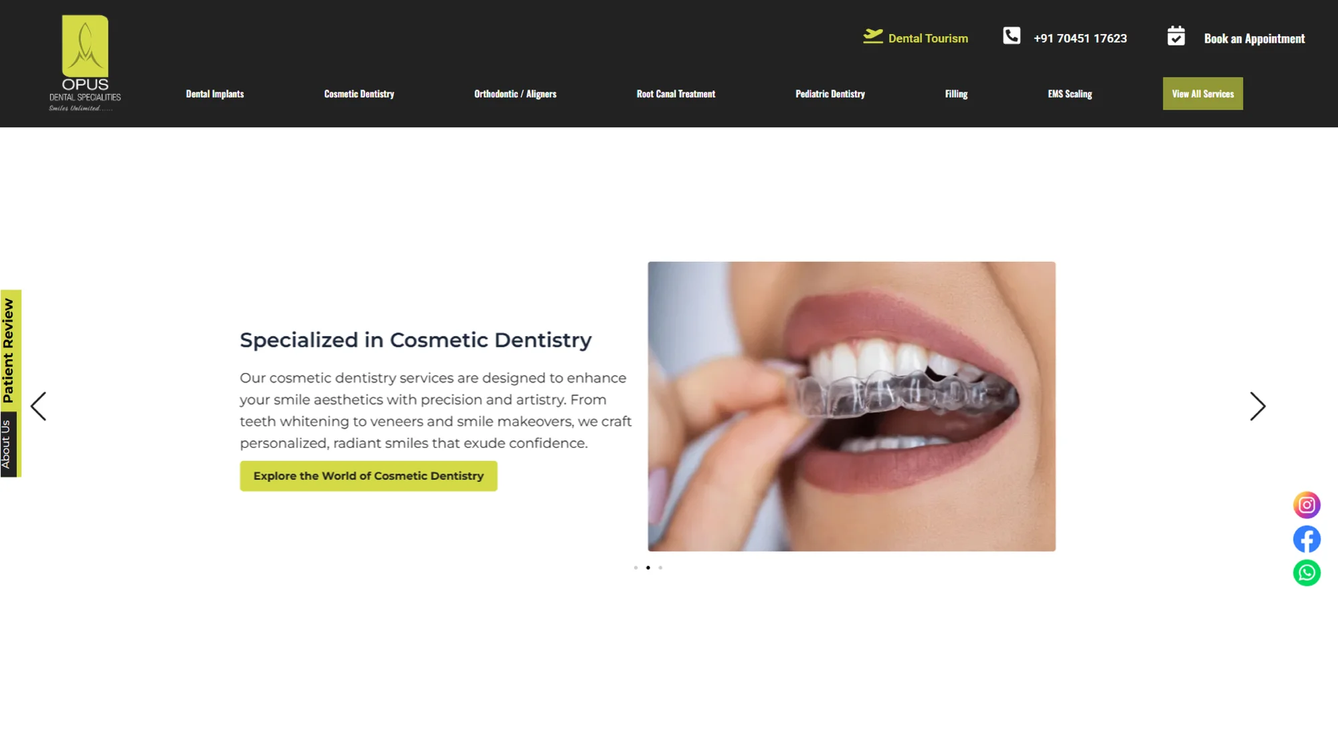1338x752 pixels.
Task: Open the Dental Implants menu item
Action: [x=215, y=94]
